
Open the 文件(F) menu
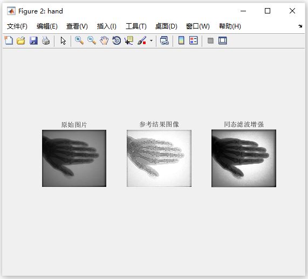point(17,26)
